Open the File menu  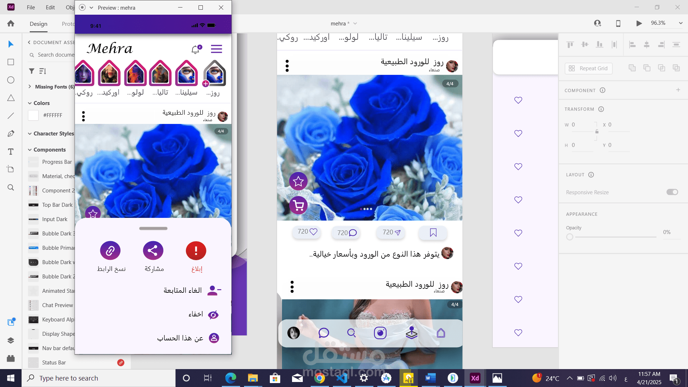(31, 7)
